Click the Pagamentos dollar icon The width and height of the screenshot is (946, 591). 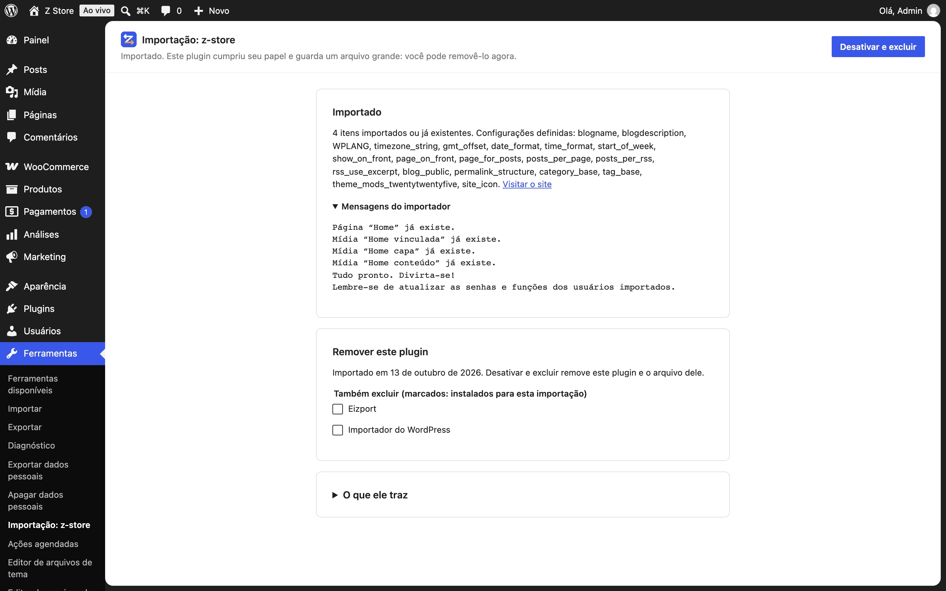pos(12,211)
